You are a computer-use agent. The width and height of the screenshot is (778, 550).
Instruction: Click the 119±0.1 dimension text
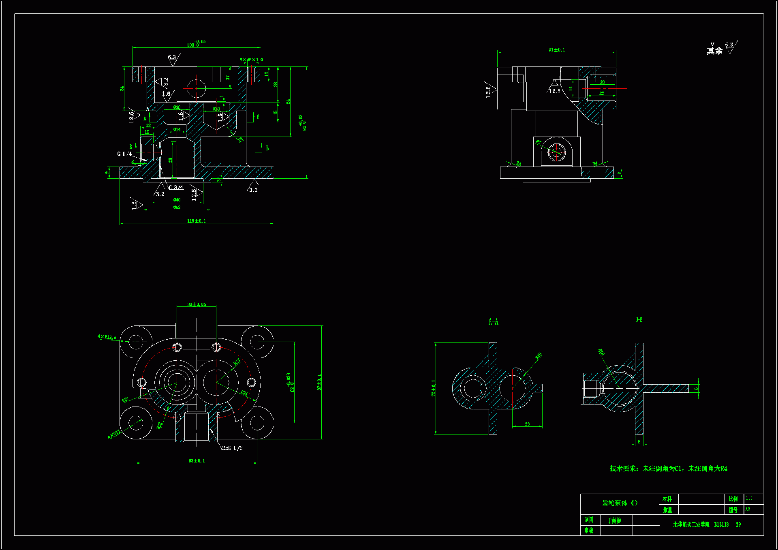(196, 221)
